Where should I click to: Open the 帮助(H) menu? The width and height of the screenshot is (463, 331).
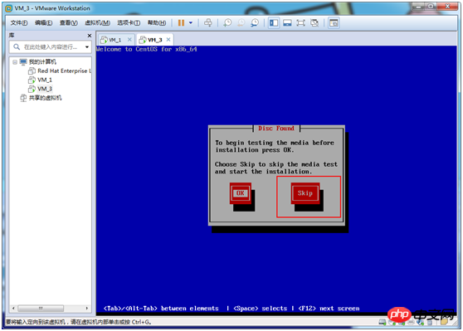pos(157,23)
